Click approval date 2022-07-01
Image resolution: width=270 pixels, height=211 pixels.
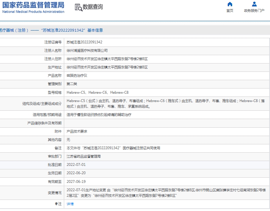point(76,164)
